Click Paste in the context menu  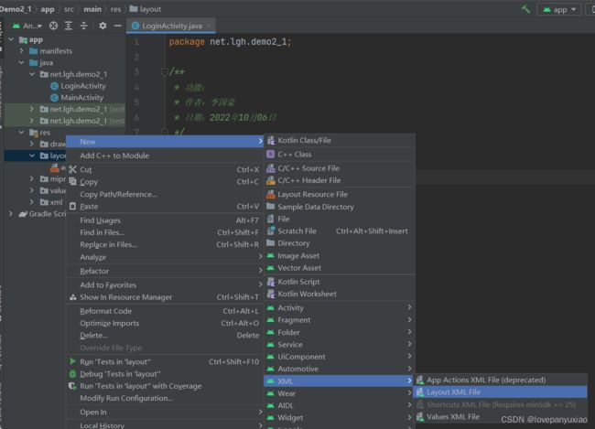[x=165, y=207]
